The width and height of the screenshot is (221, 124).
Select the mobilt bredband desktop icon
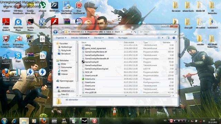pos(6,58)
